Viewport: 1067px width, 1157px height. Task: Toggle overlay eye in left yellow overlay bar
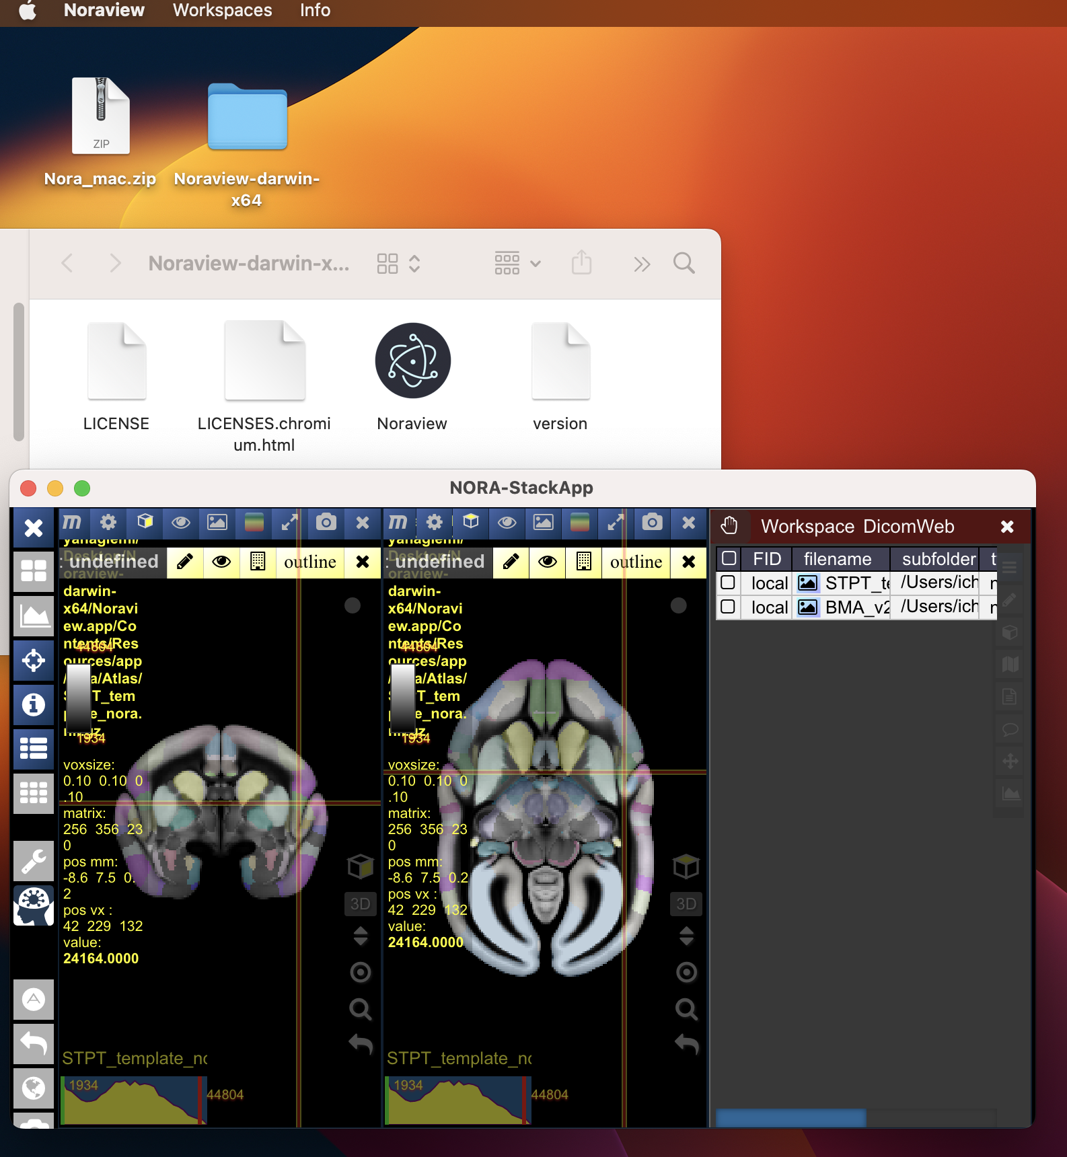tap(221, 562)
